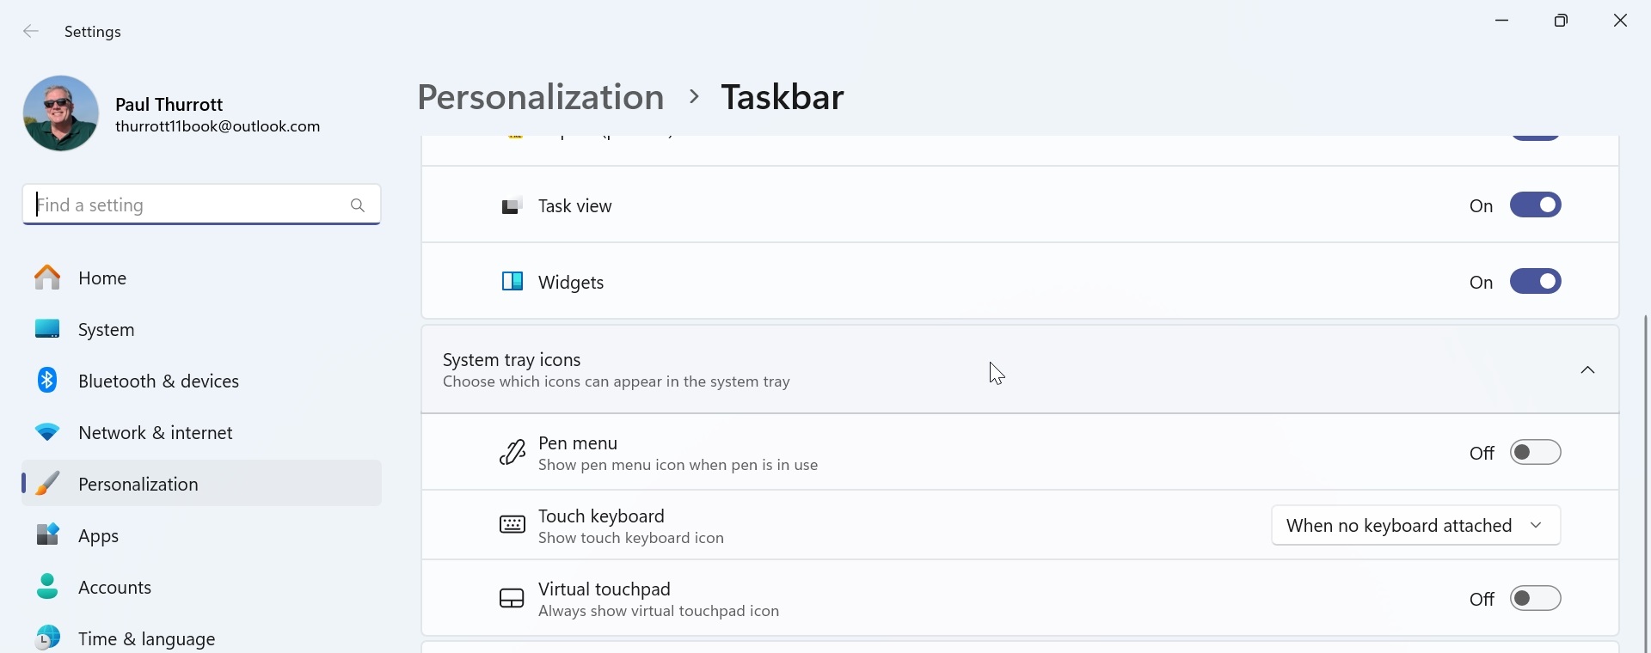Click the Time & language globe icon
The image size is (1651, 653).
(x=48, y=638)
